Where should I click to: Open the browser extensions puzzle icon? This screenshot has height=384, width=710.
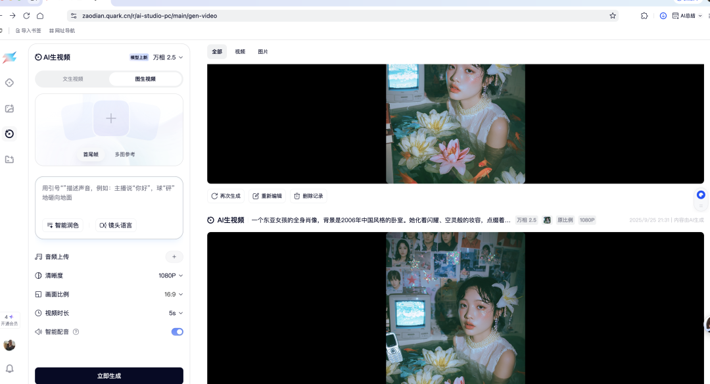pyautogui.click(x=644, y=16)
